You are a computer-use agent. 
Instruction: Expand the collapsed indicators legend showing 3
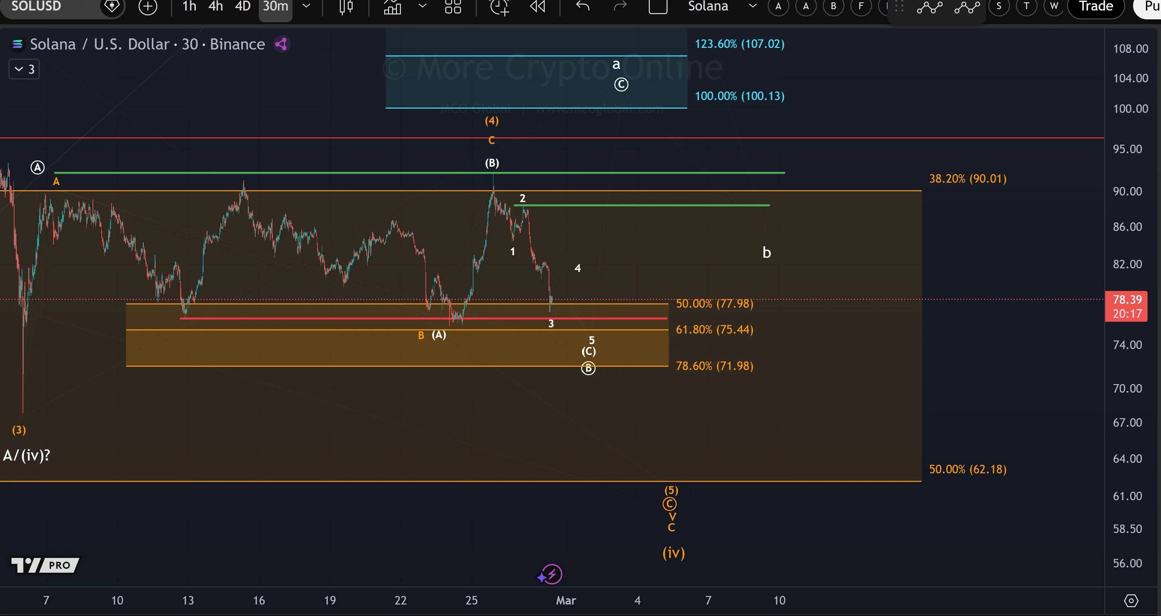click(24, 69)
